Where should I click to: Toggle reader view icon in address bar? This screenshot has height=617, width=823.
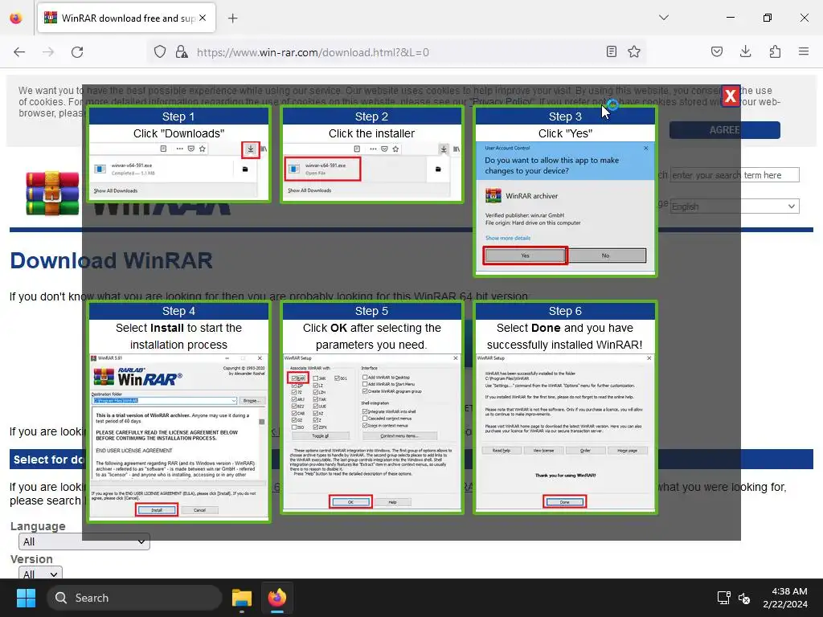point(612,51)
